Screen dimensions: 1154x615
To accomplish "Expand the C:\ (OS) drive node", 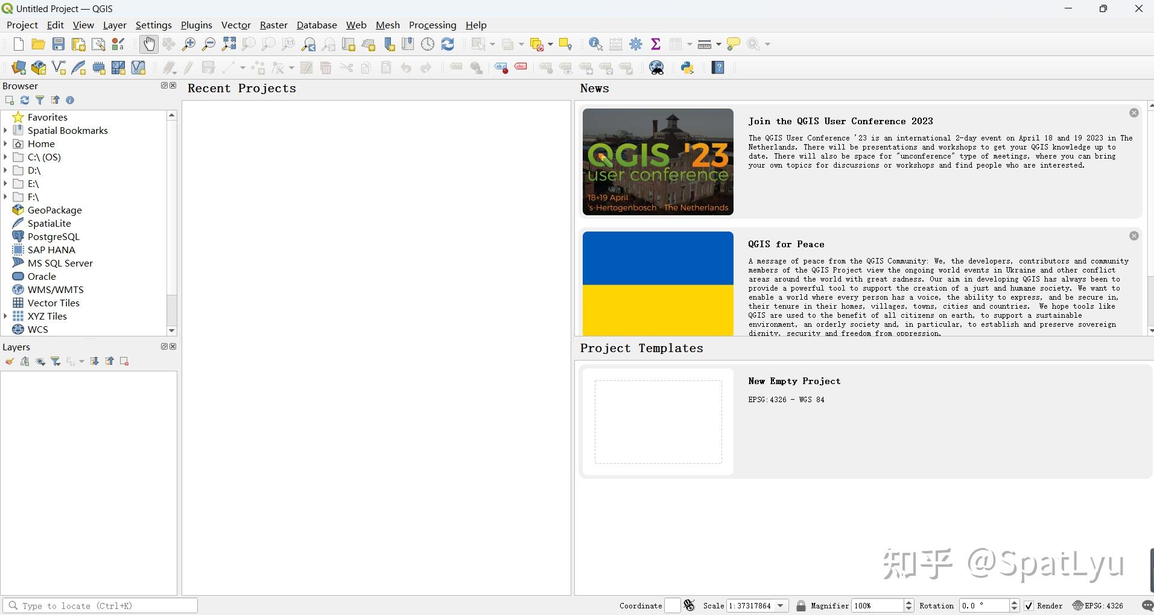I will (x=5, y=157).
